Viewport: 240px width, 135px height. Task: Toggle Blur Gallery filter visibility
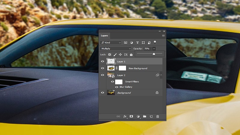point(117,87)
